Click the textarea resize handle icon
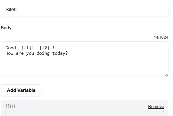Viewport: 173px width, 116px height. (166, 75)
